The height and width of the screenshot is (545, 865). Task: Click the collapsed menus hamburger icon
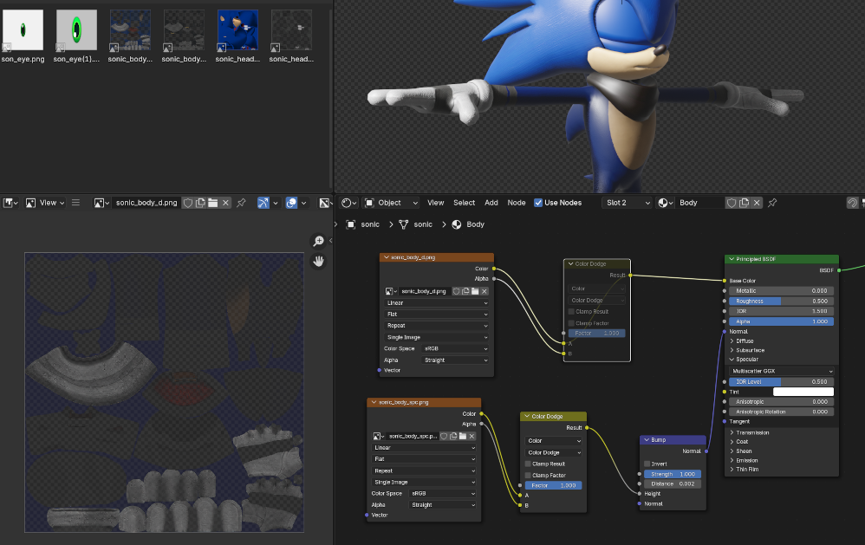pos(75,203)
